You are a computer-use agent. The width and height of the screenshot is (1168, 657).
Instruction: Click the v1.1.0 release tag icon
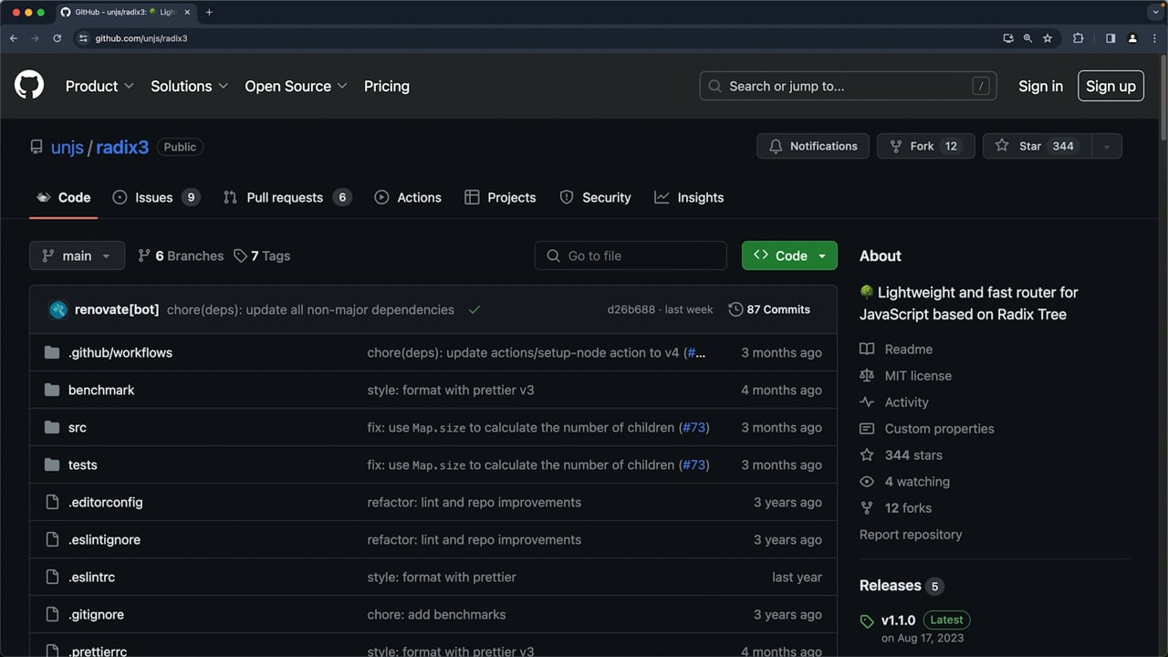pyautogui.click(x=867, y=621)
